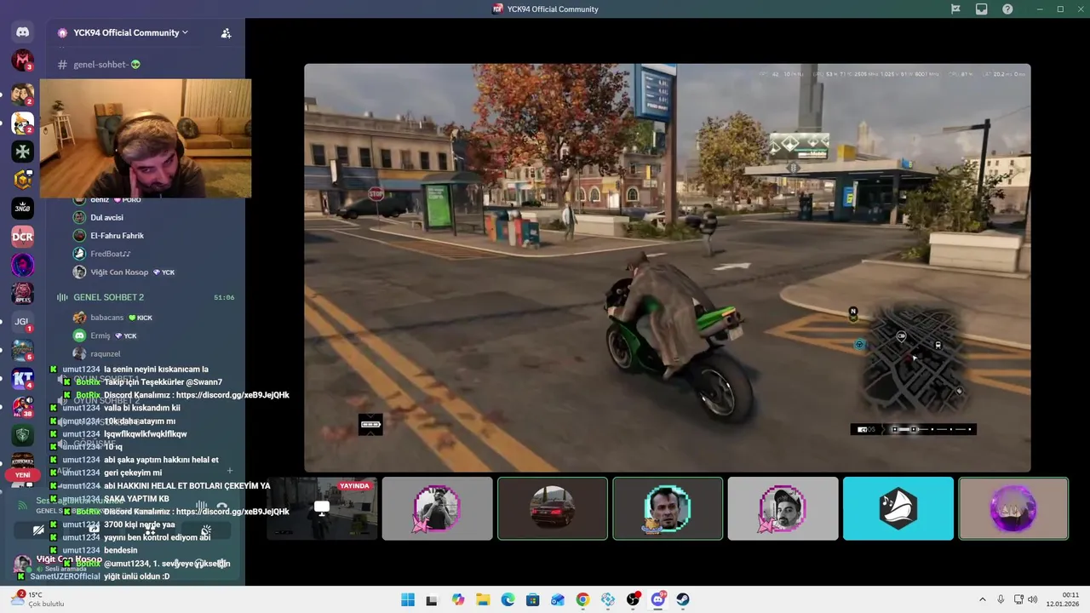Click the flag icon in the title bar
This screenshot has height=613, width=1090.
(x=955, y=9)
